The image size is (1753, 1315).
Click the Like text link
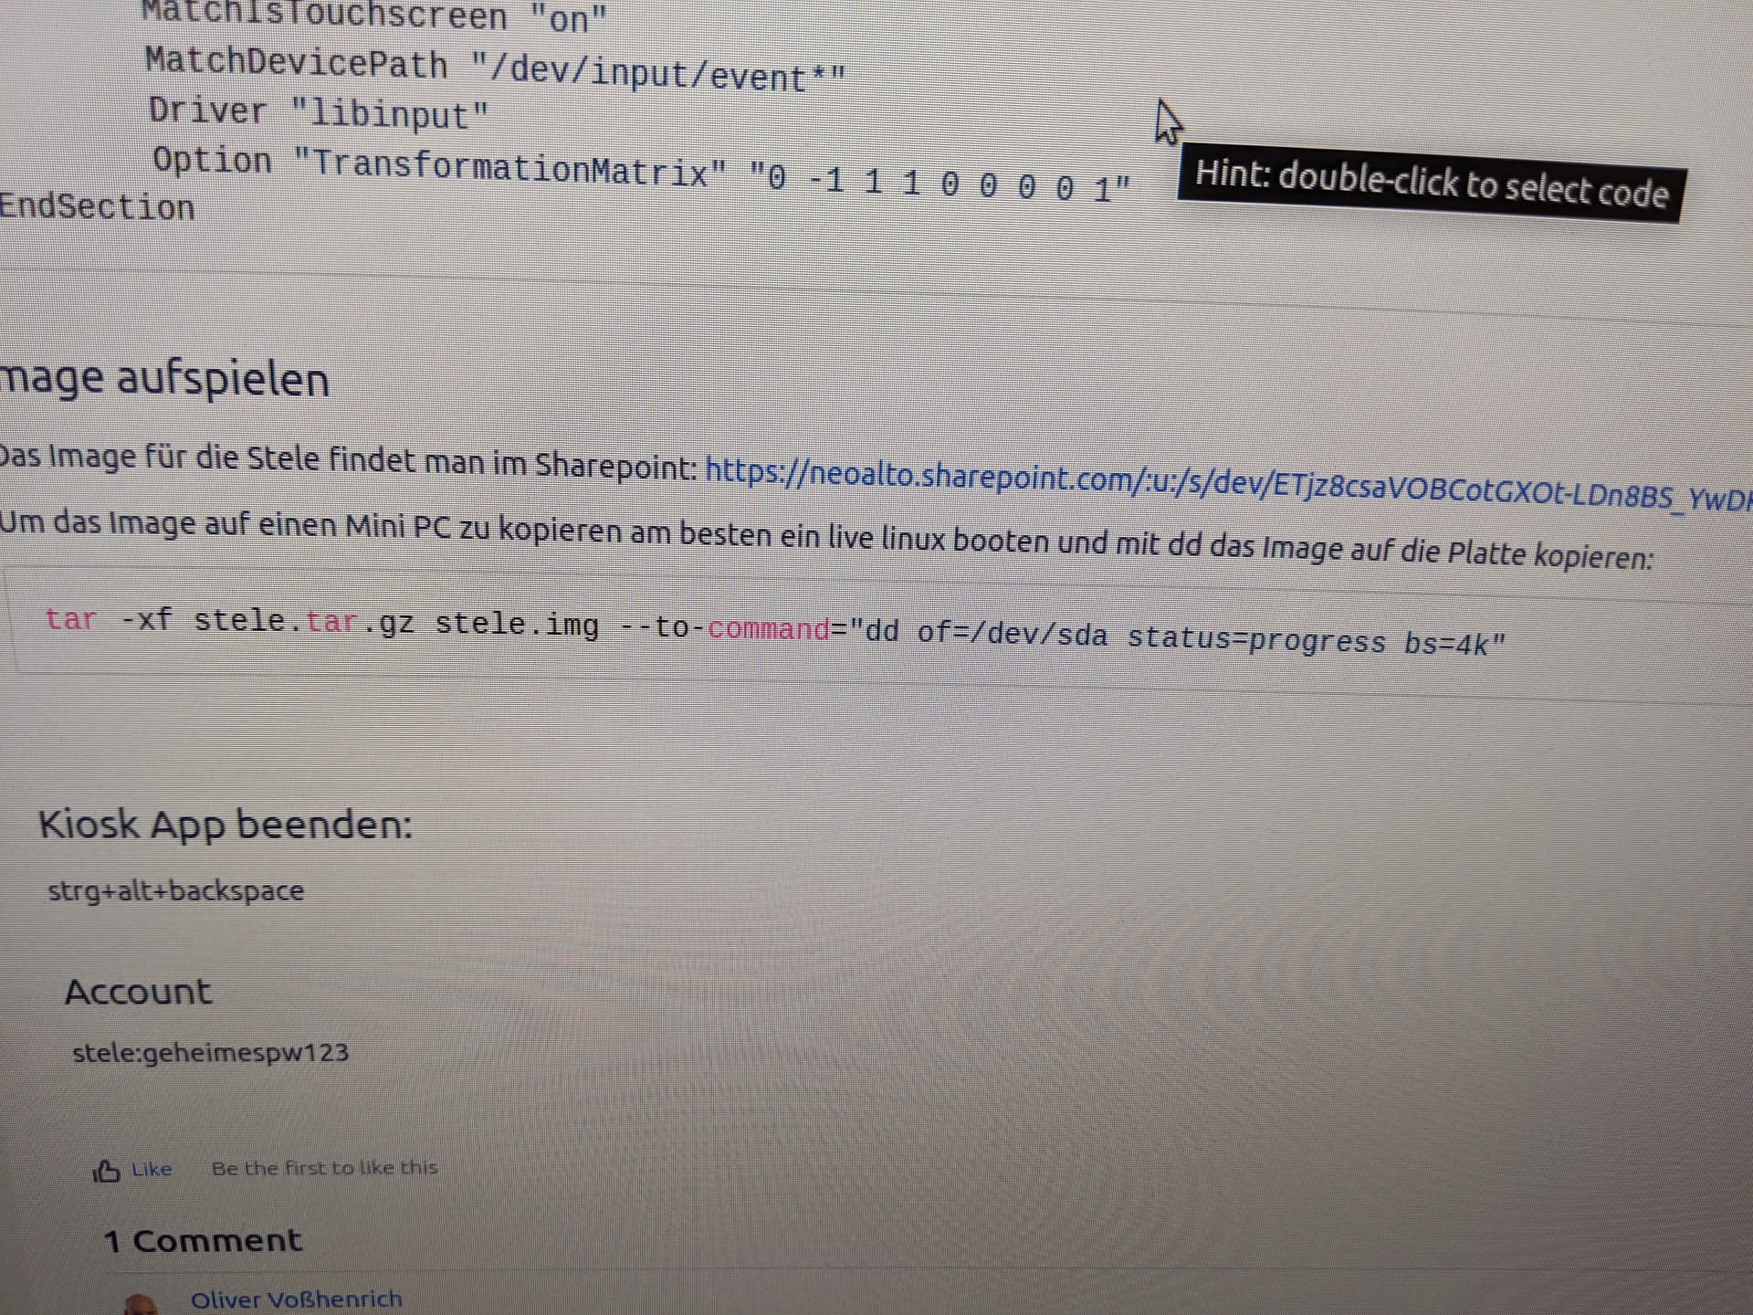coord(152,1169)
